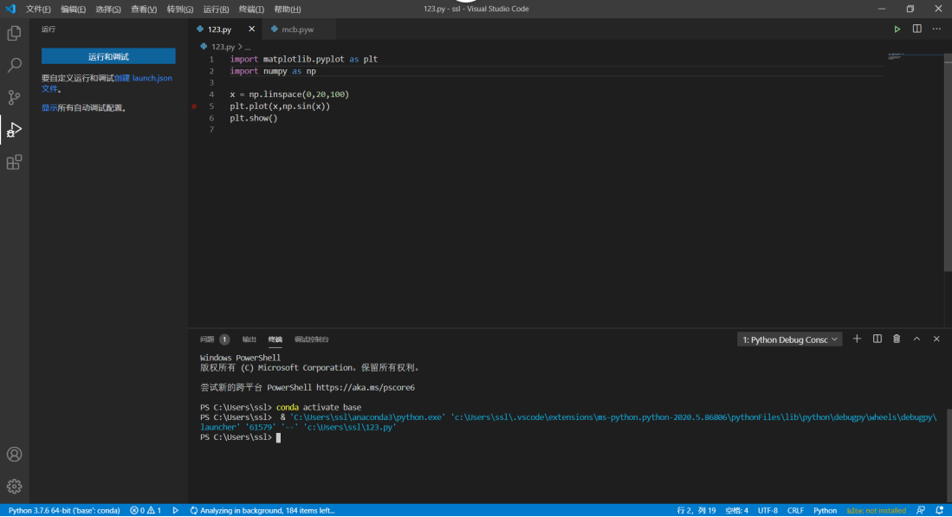
Task: Split the editor with split icon
Action: [x=917, y=29]
